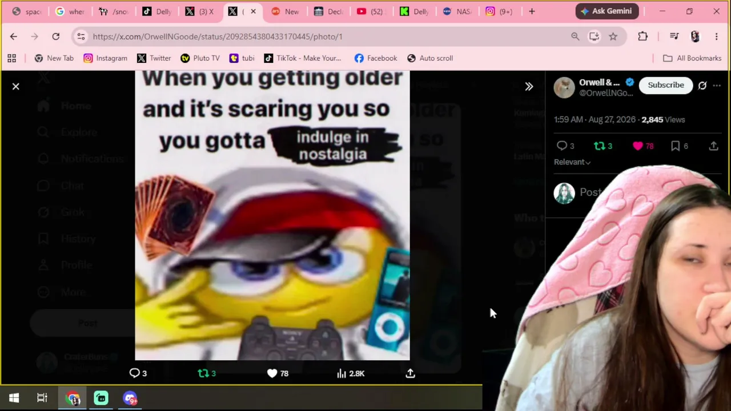Open Task View on the taskbar
Screen dimensions: 731x411
click(42, 398)
